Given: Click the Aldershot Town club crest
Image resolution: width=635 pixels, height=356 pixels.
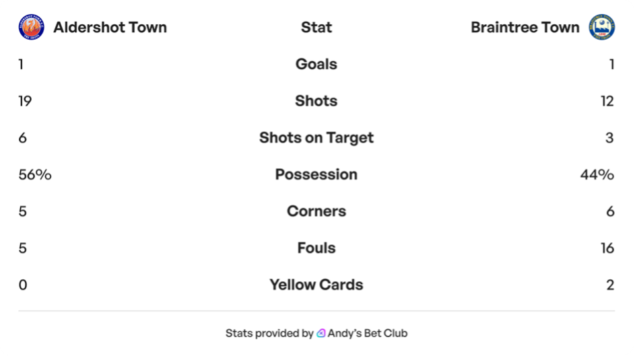Looking at the screenshot, I should pos(31,28).
